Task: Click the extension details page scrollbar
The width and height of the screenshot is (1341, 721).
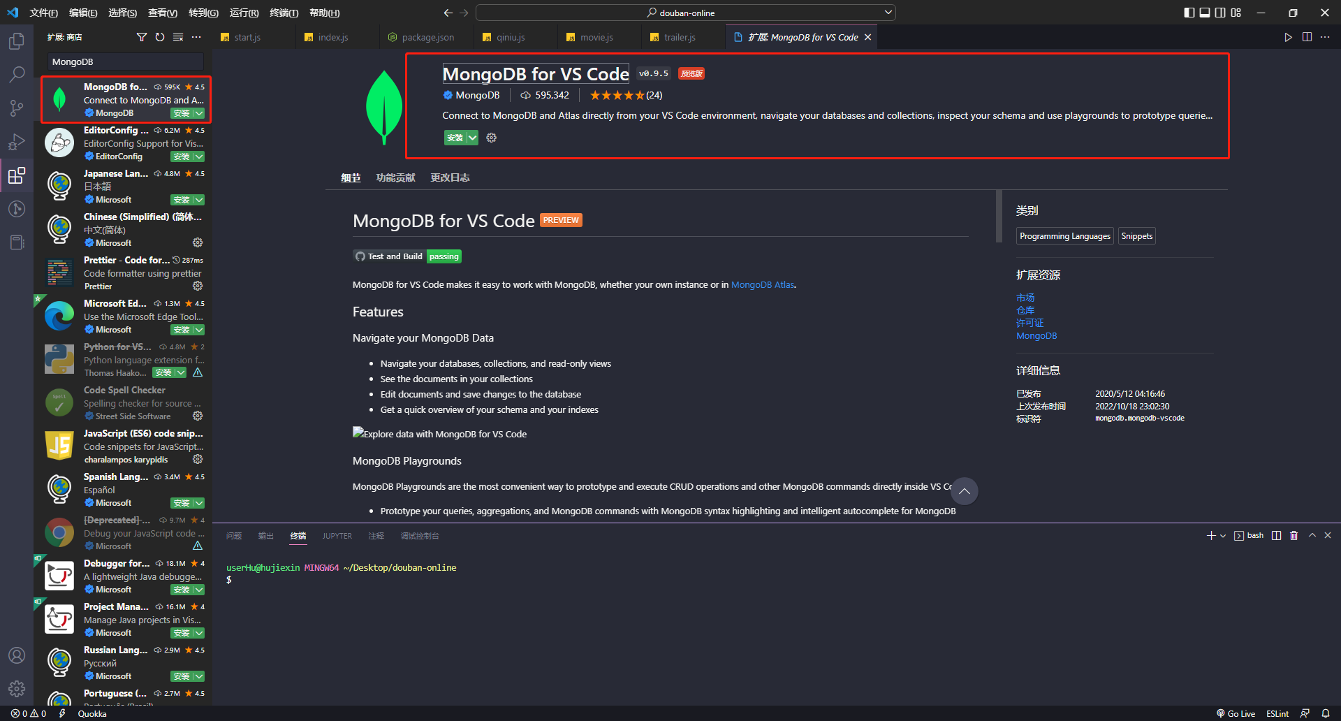Action: pyautogui.click(x=999, y=217)
